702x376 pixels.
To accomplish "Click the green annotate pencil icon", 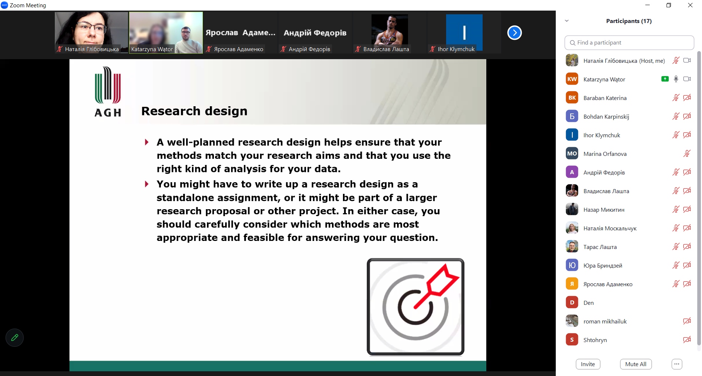I will tap(15, 338).
